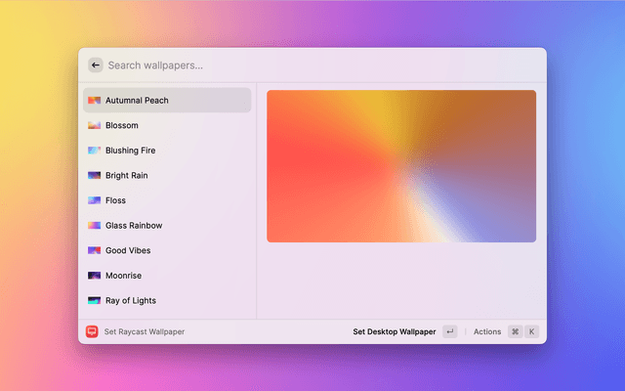Open the Actions menu
The image size is (625, 391).
(x=487, y=332)
